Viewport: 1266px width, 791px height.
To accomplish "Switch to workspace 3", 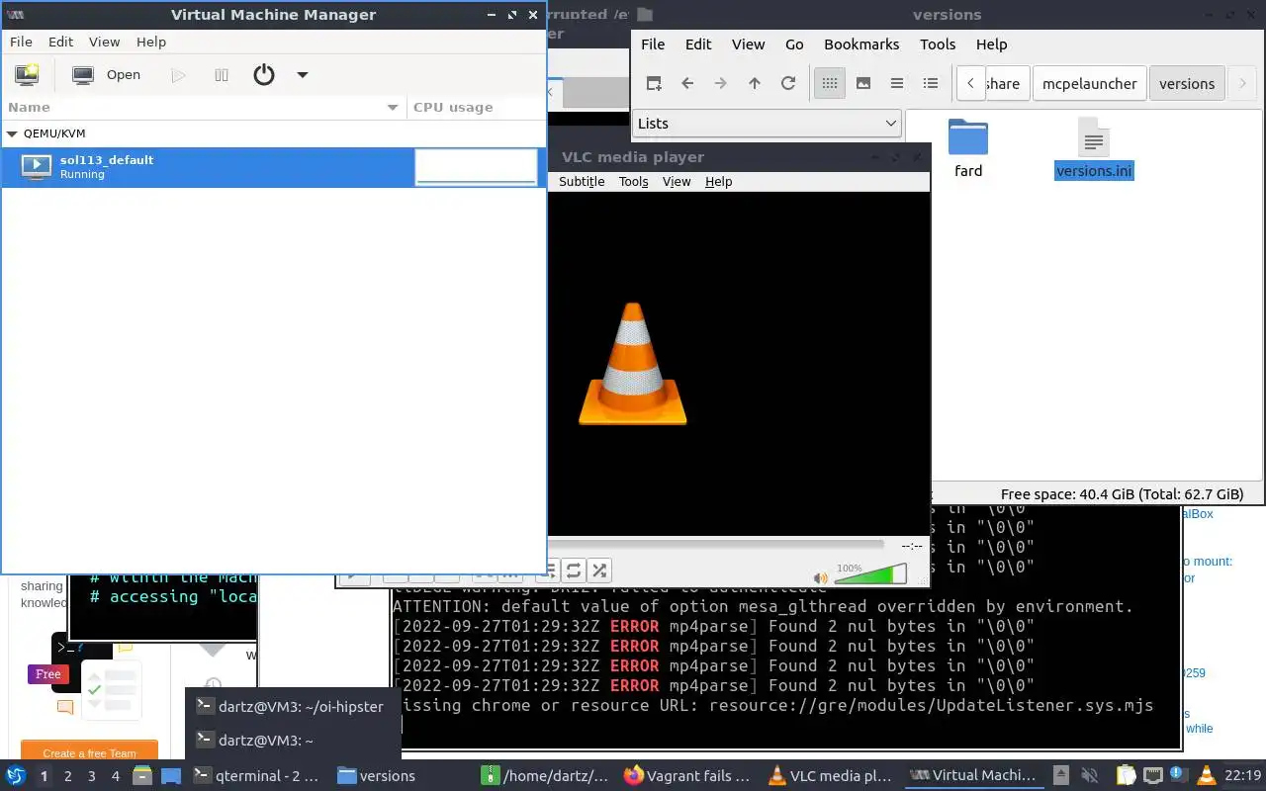I will [92, 776].
